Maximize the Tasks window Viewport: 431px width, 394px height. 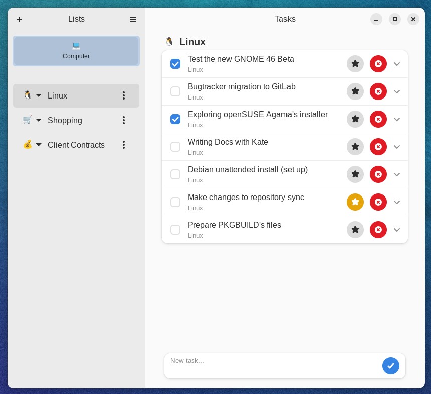[x=395, y=19]
